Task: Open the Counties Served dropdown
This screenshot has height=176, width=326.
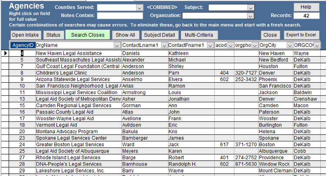Action: pos(139,8)
